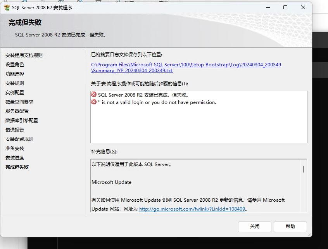The width and height of the screenshot is (328, 249).
Task: Select 安装进度 step in sidebar
Action: (15, 158)
